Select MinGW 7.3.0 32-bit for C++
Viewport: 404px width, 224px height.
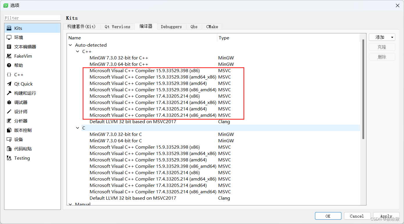[x=119, y=58]
